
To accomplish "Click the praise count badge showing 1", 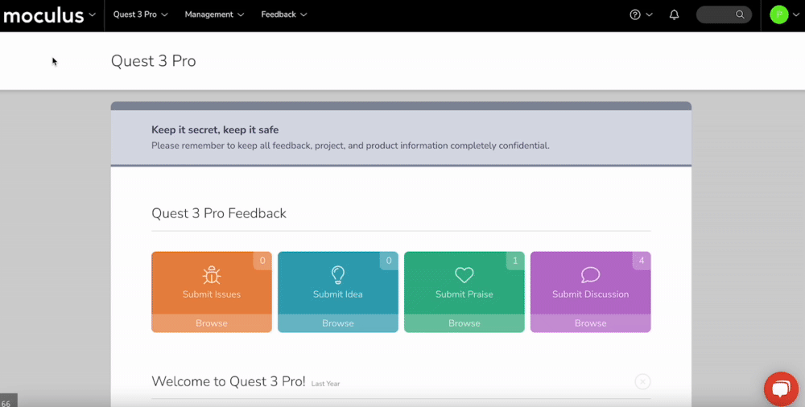I will (515, 261).
